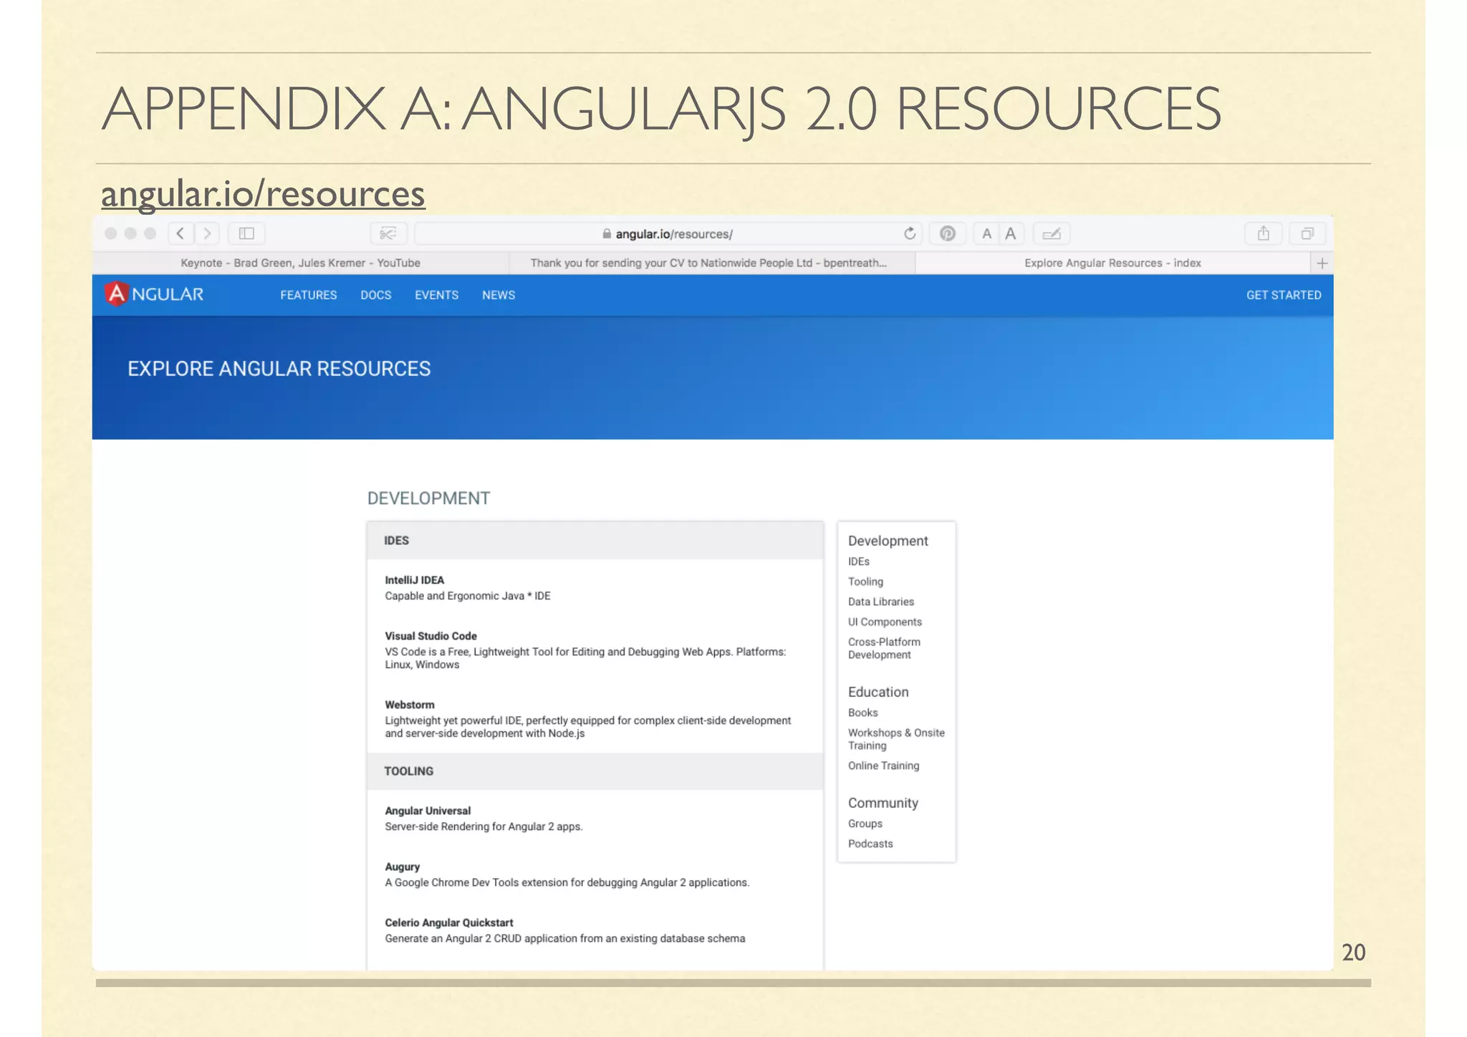
Task: Click the page reload icon
Action: click(910, 233)
